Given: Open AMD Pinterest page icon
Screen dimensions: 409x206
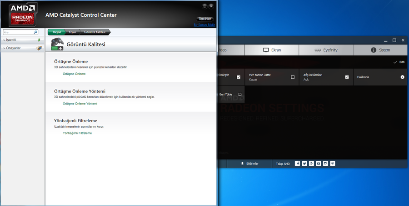Looking at the screenshot, I should 333,163.
